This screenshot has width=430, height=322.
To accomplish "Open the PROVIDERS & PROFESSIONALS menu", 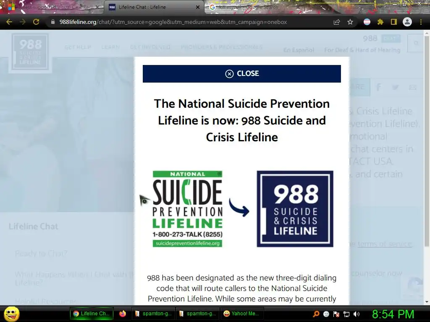I will 222,47.
